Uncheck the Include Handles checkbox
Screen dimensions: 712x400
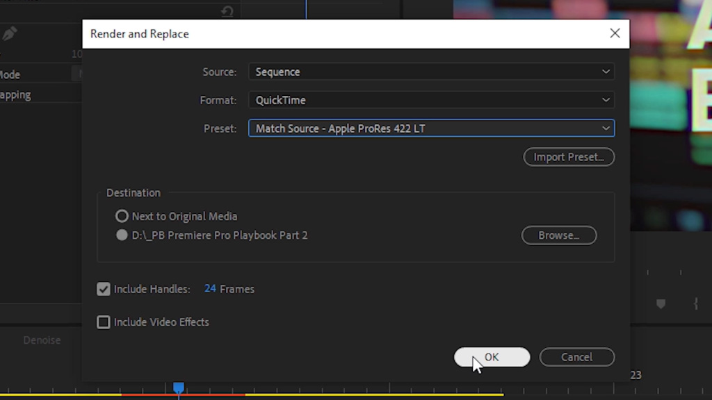(104, 289)
